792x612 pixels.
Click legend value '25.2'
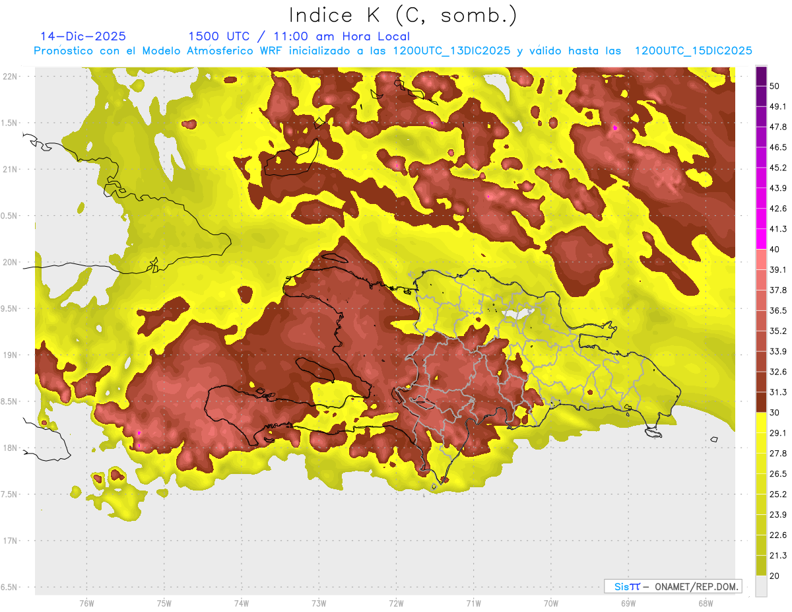[x=777, y=494]
